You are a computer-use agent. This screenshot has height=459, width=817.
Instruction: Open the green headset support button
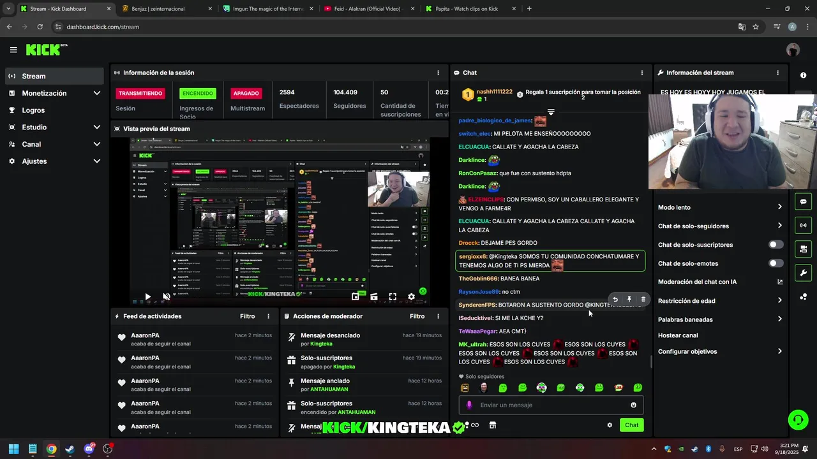pyautogui.click(x=798, y=419)
